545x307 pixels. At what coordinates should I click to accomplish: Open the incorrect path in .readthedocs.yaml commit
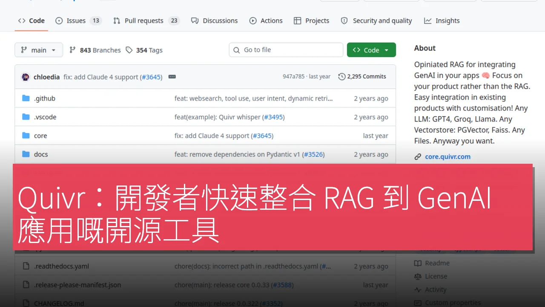pyautogui.click(x=247, y=266)
